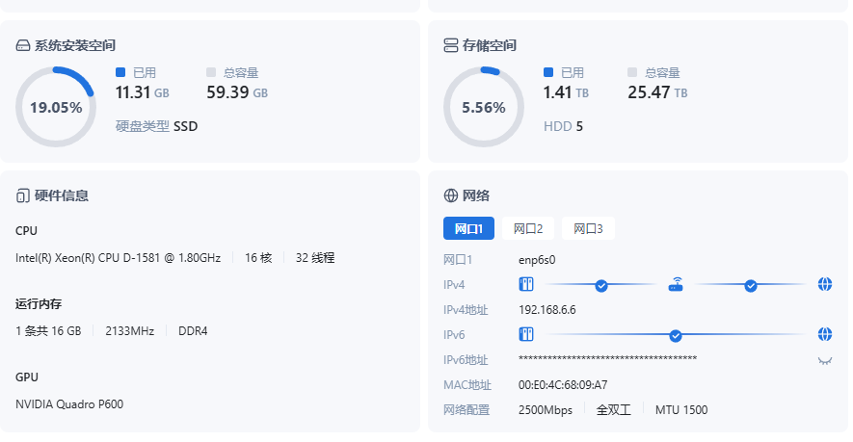853x442 pixels.
Task: Click the MTU 1500 value
Action: coord(681,410)
